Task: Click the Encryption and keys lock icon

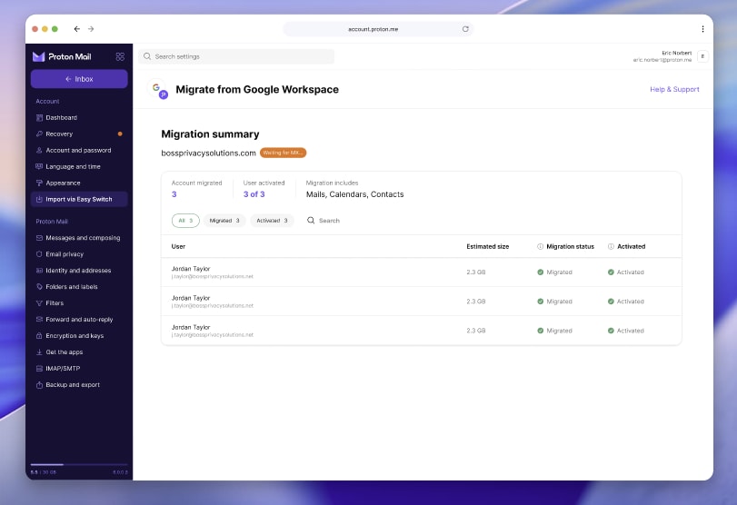Action: (x=39, y=336)
